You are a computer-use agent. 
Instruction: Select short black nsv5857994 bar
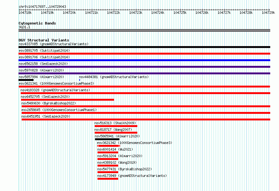(x=26, y=80)
